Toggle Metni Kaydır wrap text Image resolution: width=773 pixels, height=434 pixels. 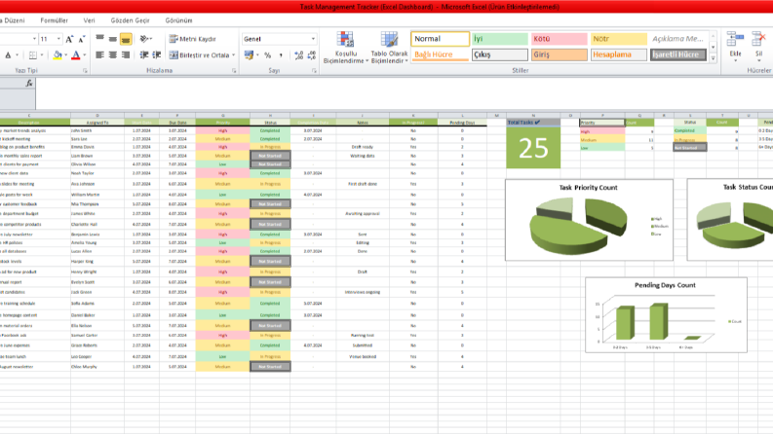(x=193, y=38)
